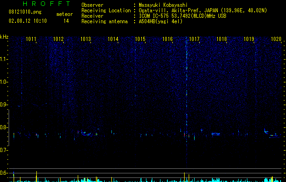Click the 1.0 frequency axis label

click(x=4, y=82)
